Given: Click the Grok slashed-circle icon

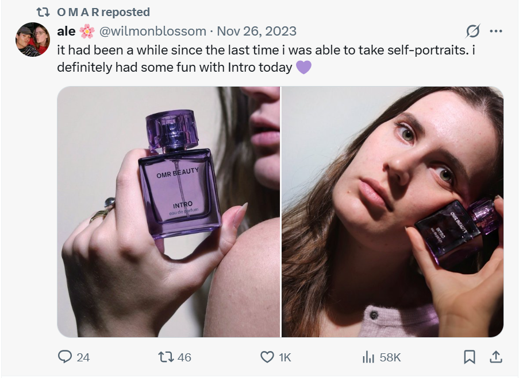Looking at the screenshot, I should click(472, 31).
